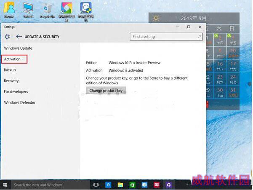Click the taskbar Search the web and Windows box
Image resolution: width=253 pixels, height=190 pixels.
click(x=51, y=185)
